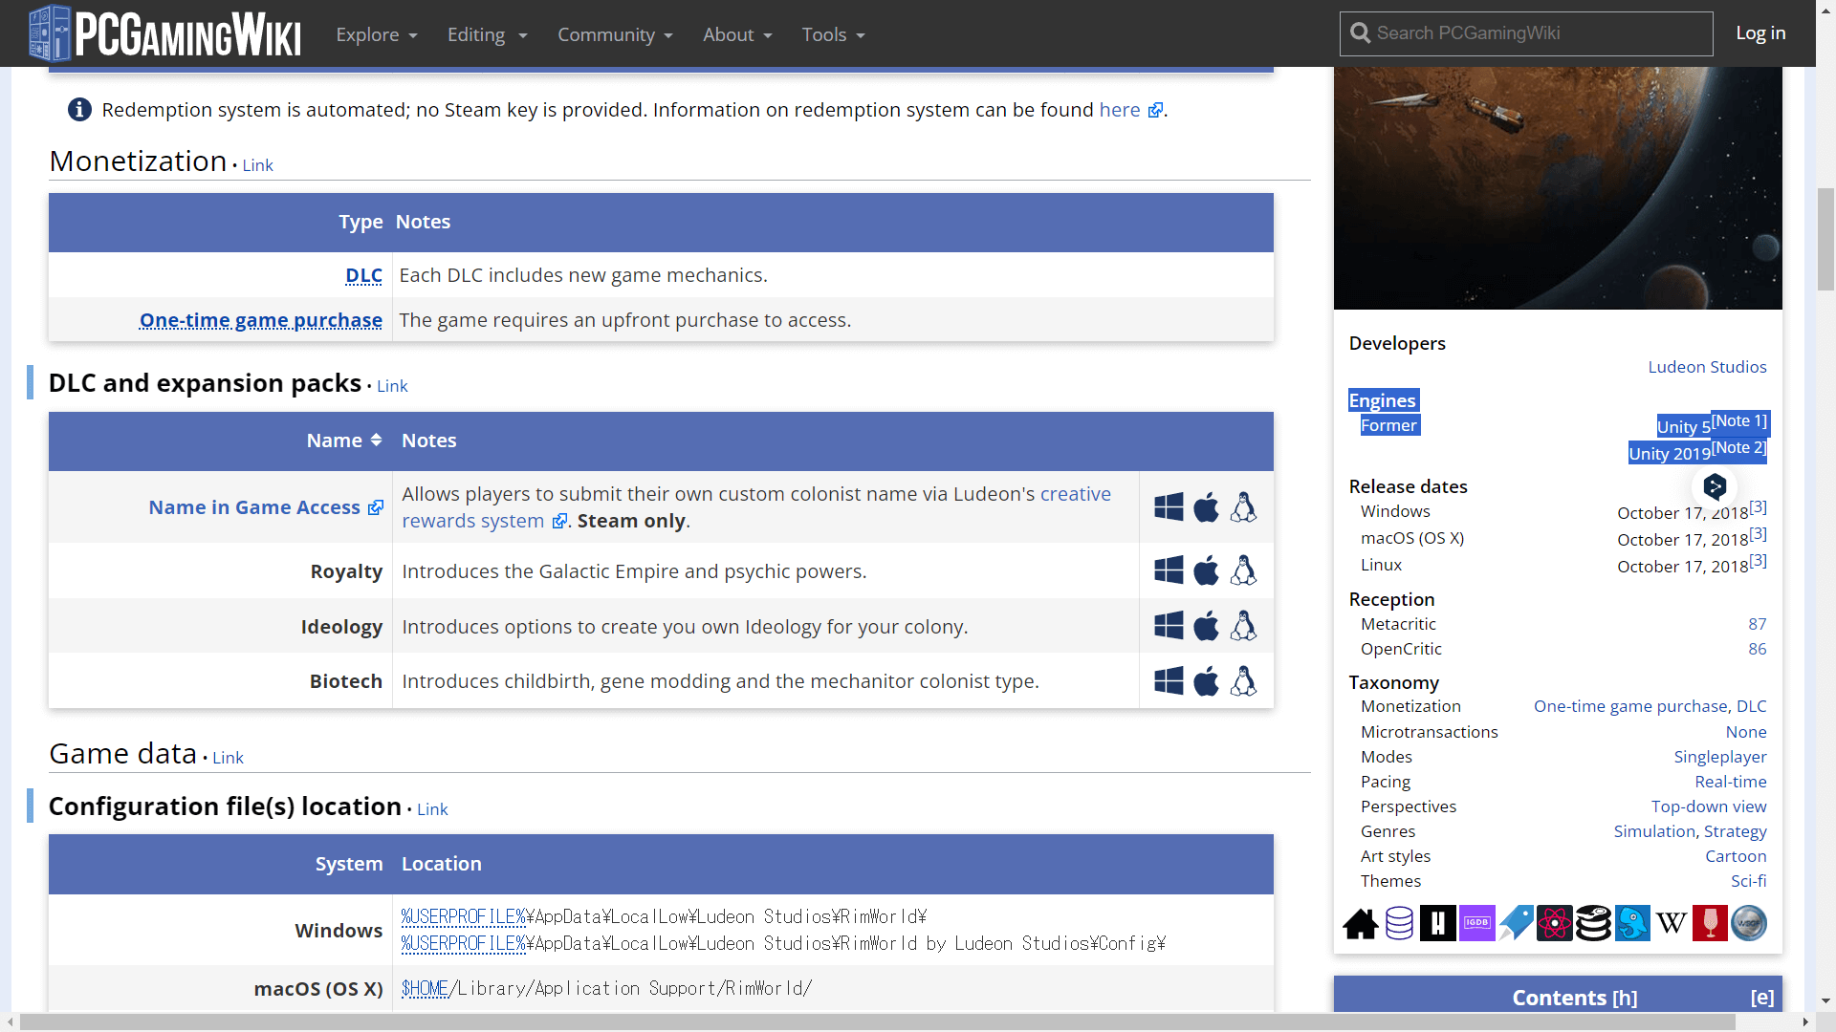
Task: Open the IGDB icon link
Action: pyautogui.click(x=1476, y=923)
